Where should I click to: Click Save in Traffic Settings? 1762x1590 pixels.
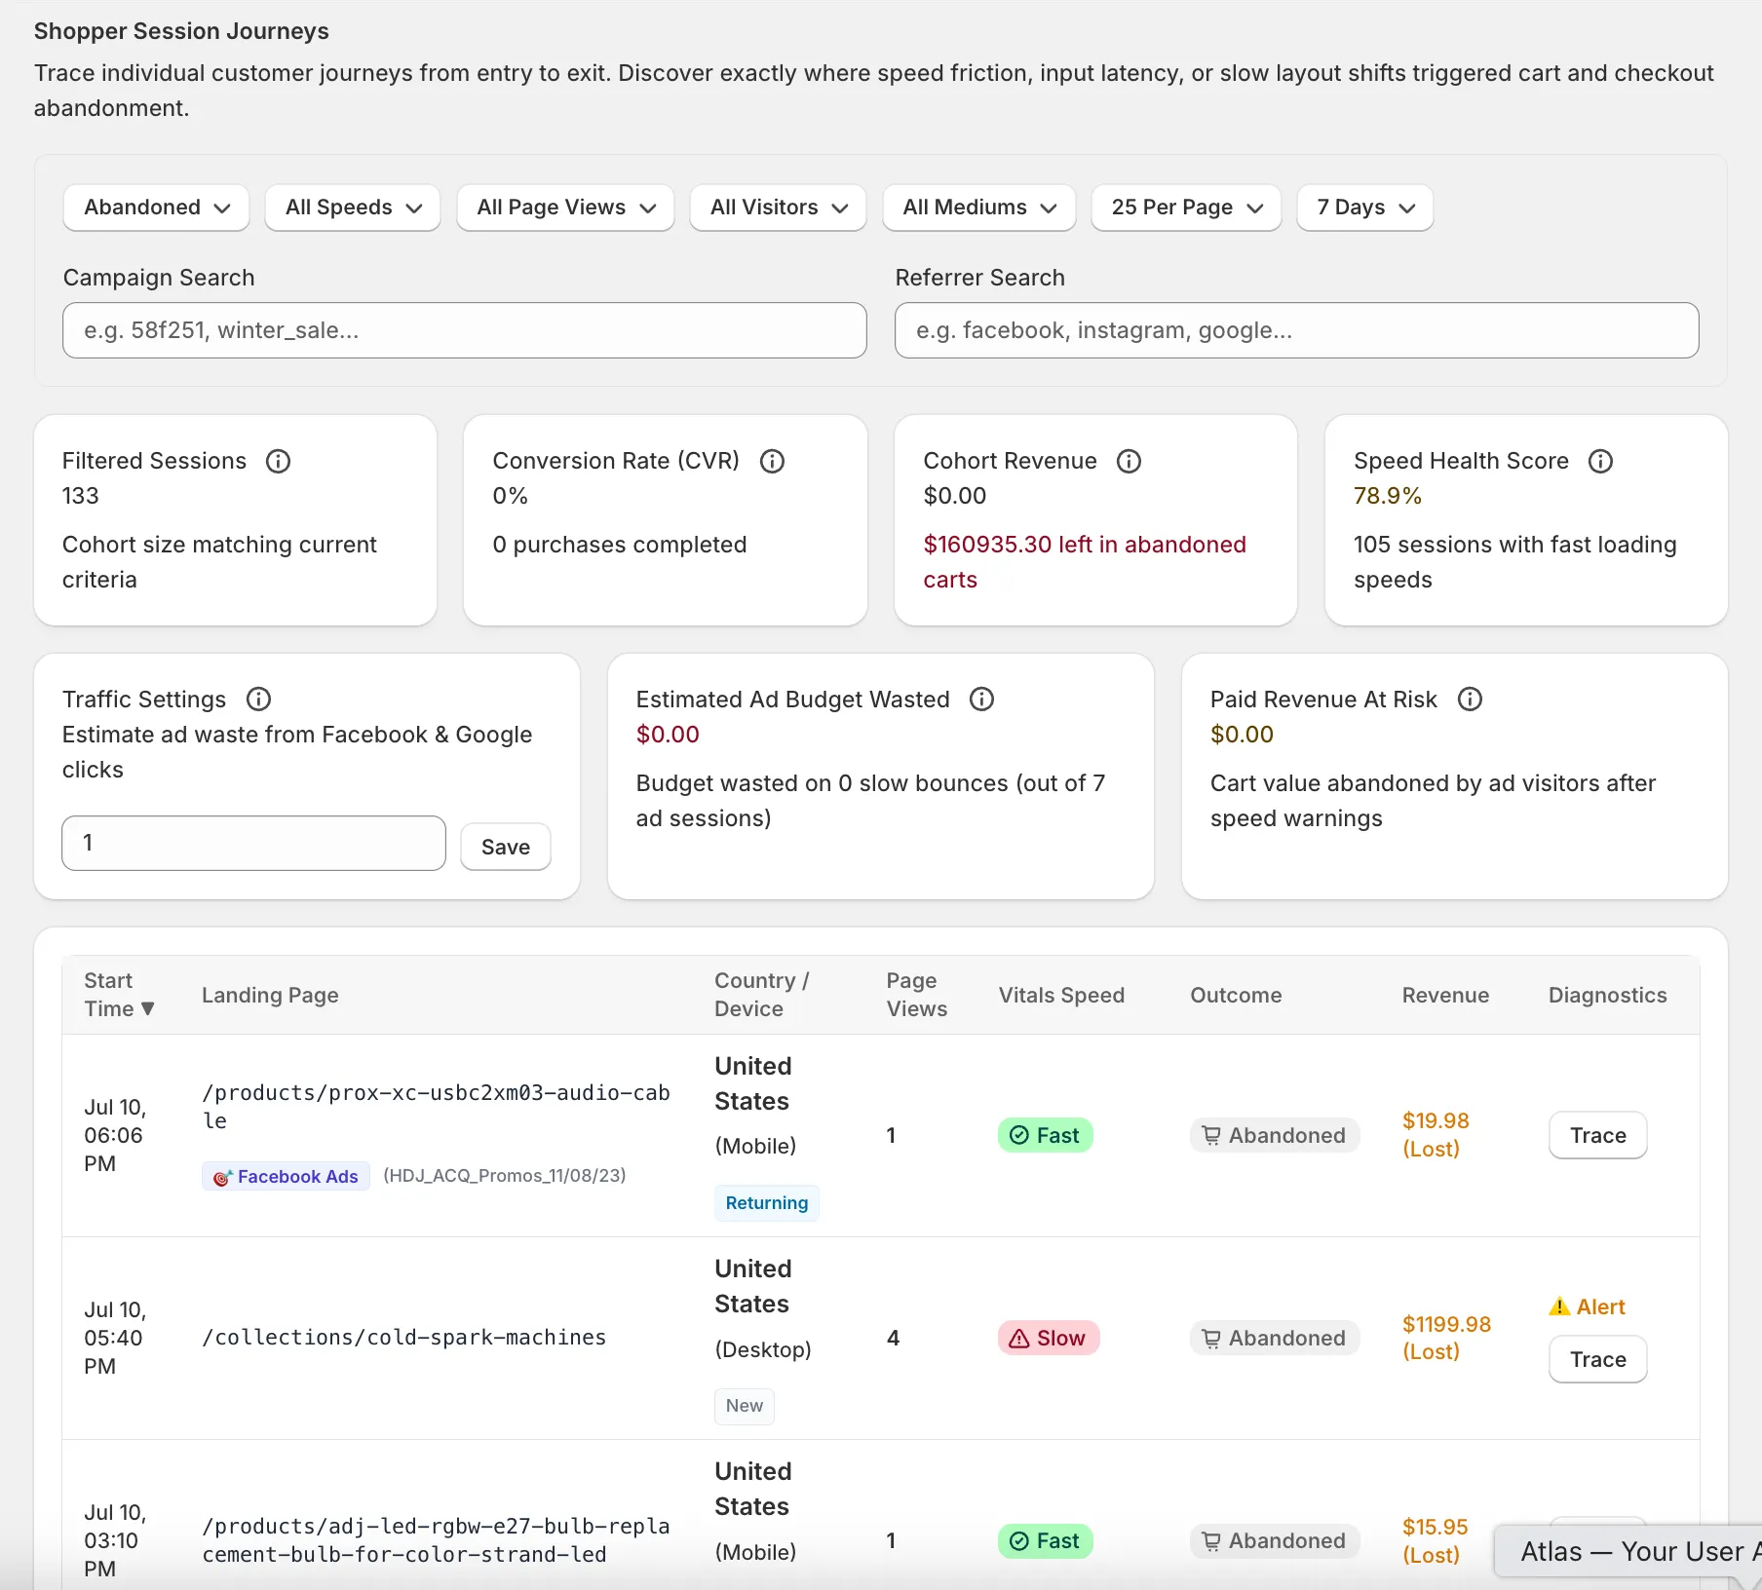pyautogui.click(x=506, y=847)
